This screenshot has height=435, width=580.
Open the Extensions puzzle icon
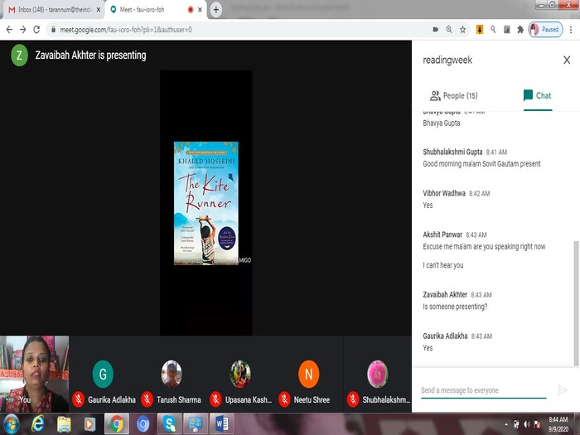pyautogui.click(x=520, y=30)
